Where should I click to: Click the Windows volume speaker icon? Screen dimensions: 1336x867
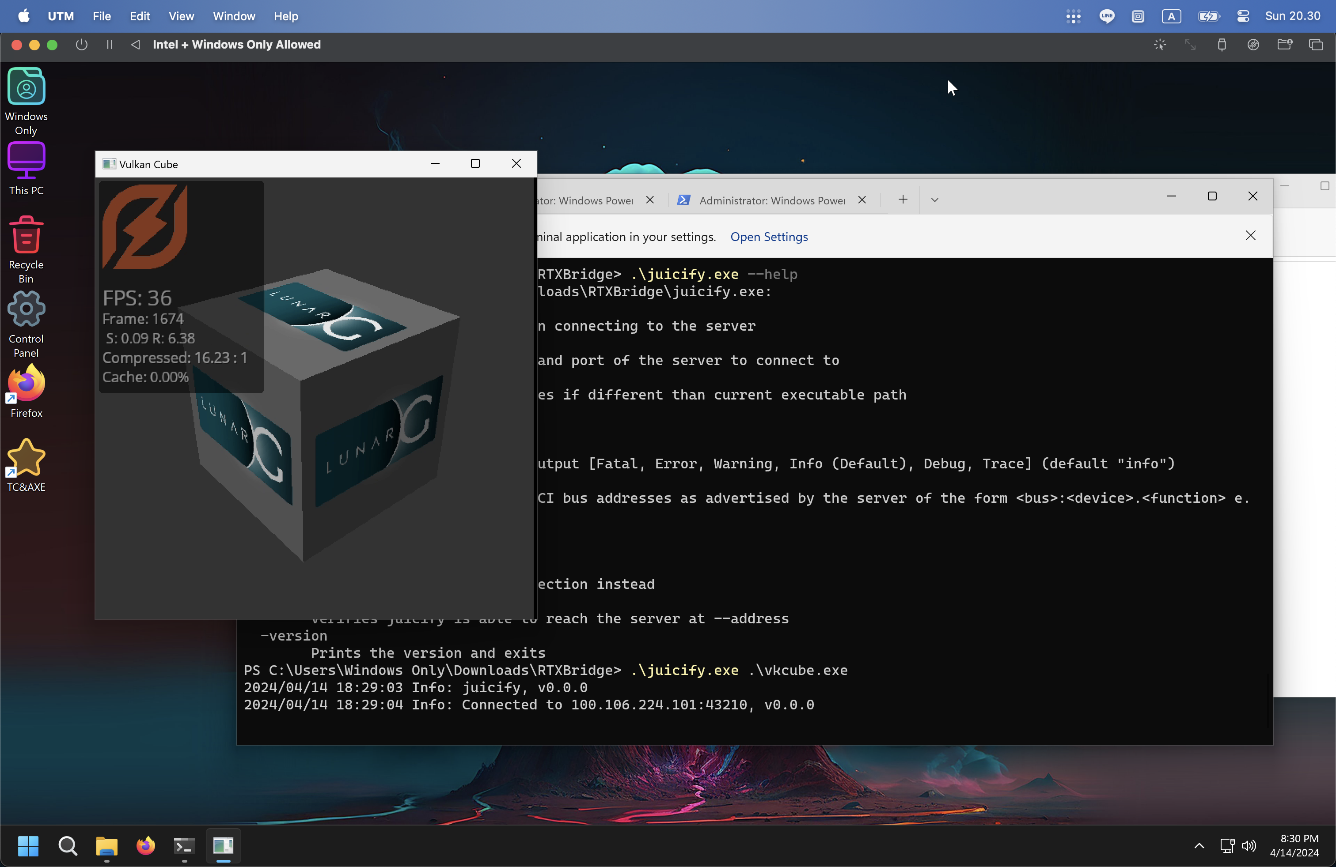tap(1249, 846)
